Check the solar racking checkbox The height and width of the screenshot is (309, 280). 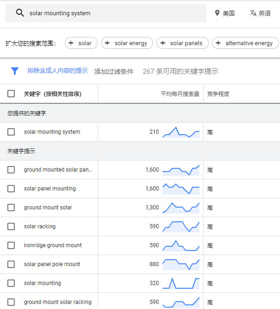tap(11, 226)
